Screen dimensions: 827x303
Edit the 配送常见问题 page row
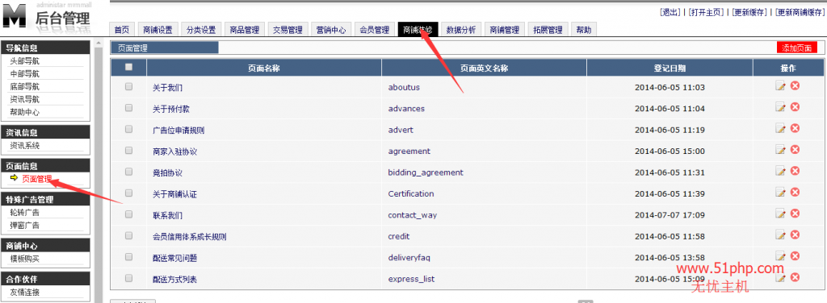(781, 256)
